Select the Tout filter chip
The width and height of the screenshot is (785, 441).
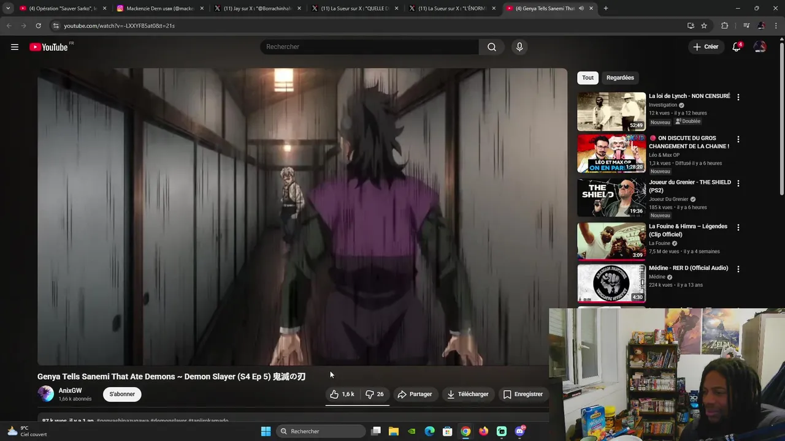pos(588,78)
